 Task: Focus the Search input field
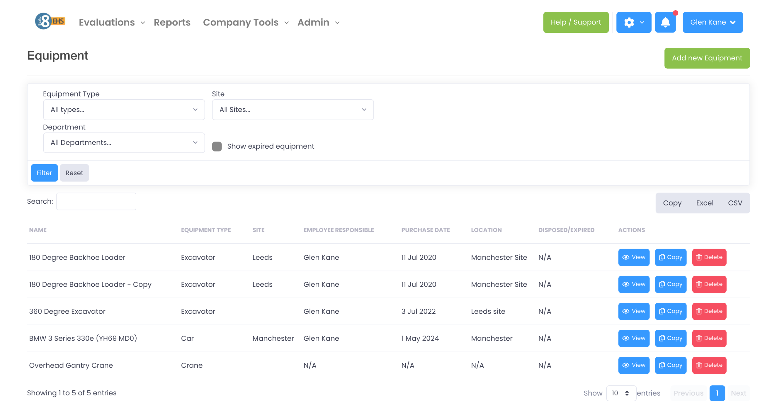pyautogui.click(x=96, y=201)
